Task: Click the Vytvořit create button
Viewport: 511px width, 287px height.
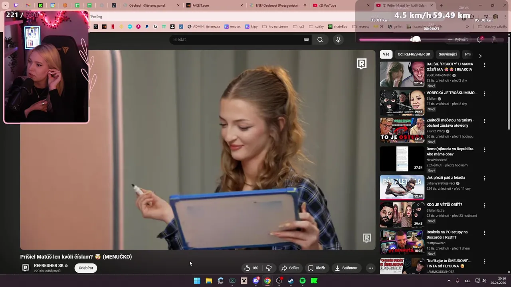Action: point(458,39)
